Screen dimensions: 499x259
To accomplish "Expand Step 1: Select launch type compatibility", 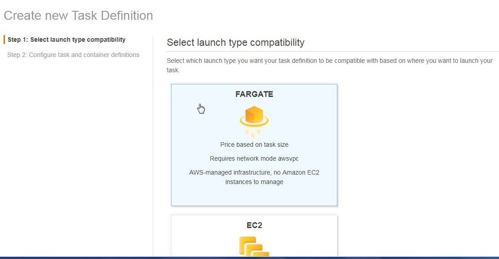I will 66,40.
